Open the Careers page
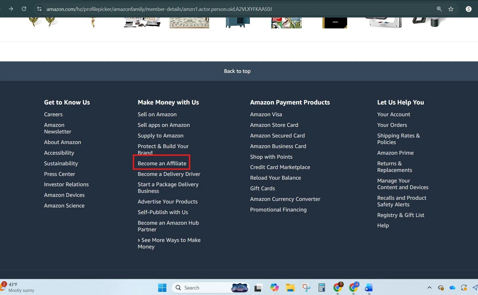 pos(53,114)
